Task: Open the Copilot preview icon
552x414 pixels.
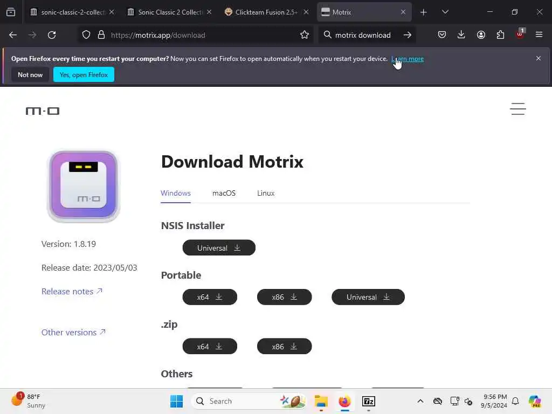Action: coord(535,401)
